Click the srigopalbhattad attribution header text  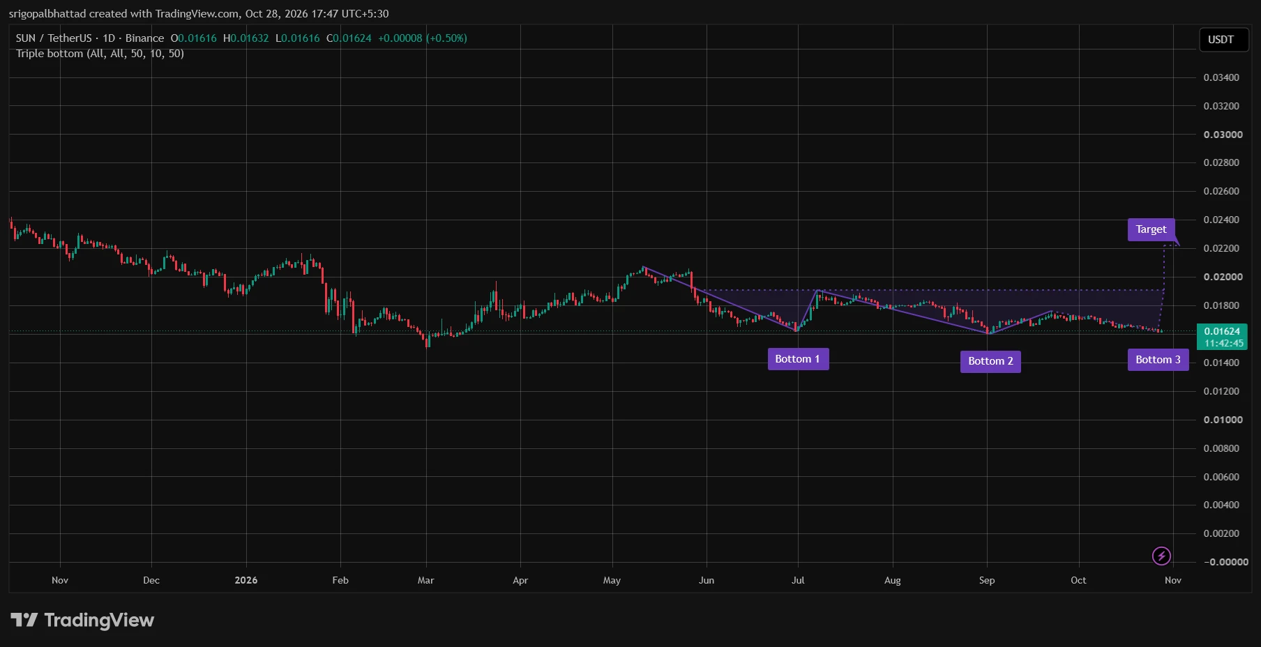point(199,14)
